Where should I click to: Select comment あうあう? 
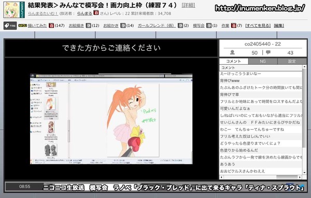pyautogui.click(x=261, y=164)
